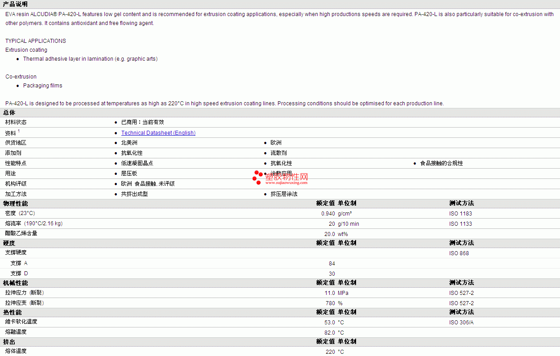Image resolution: width=560 pixels, height=356 pixels.
Task: Select the 层压板 usage entry
Action: 129,174
